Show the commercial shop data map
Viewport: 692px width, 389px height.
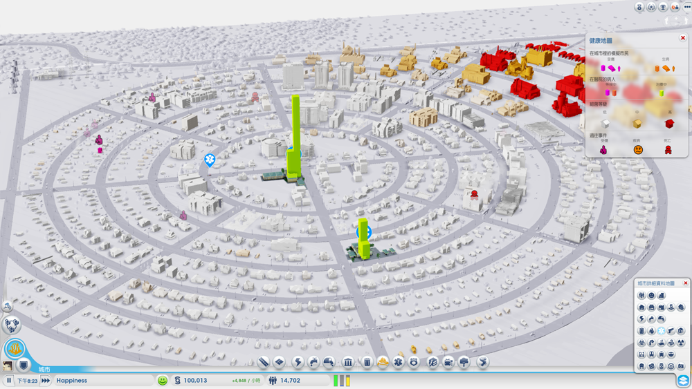[x=651, y=307]
